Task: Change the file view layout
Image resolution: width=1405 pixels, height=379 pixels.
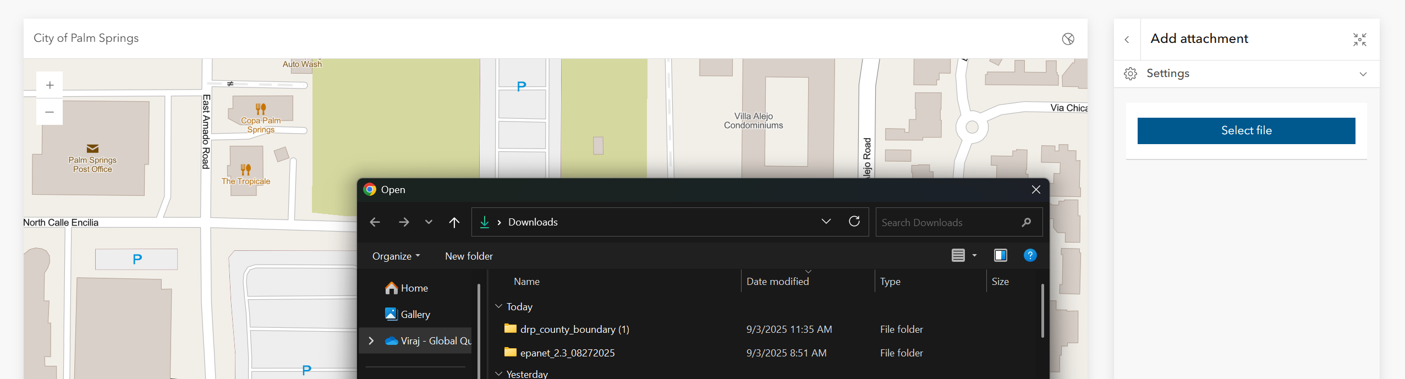Action: pos(958,255)
